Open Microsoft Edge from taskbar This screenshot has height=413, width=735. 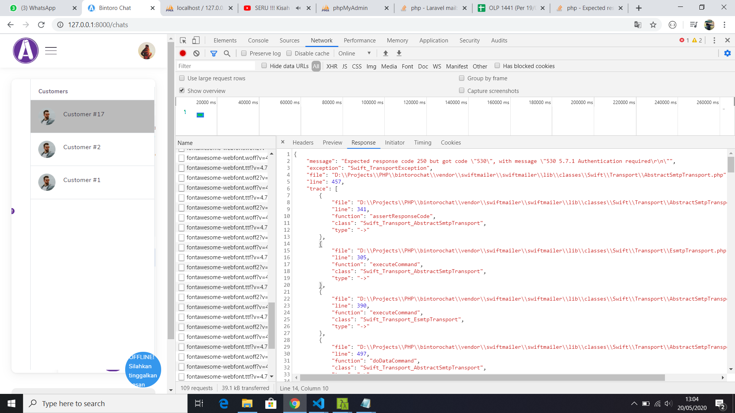click(223, 403)
